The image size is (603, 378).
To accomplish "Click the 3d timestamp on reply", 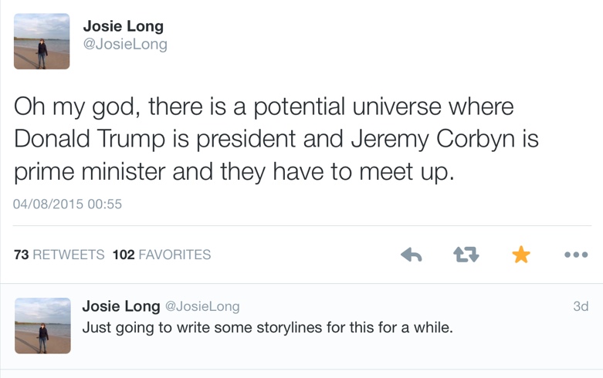I will [x=581, y=306].
